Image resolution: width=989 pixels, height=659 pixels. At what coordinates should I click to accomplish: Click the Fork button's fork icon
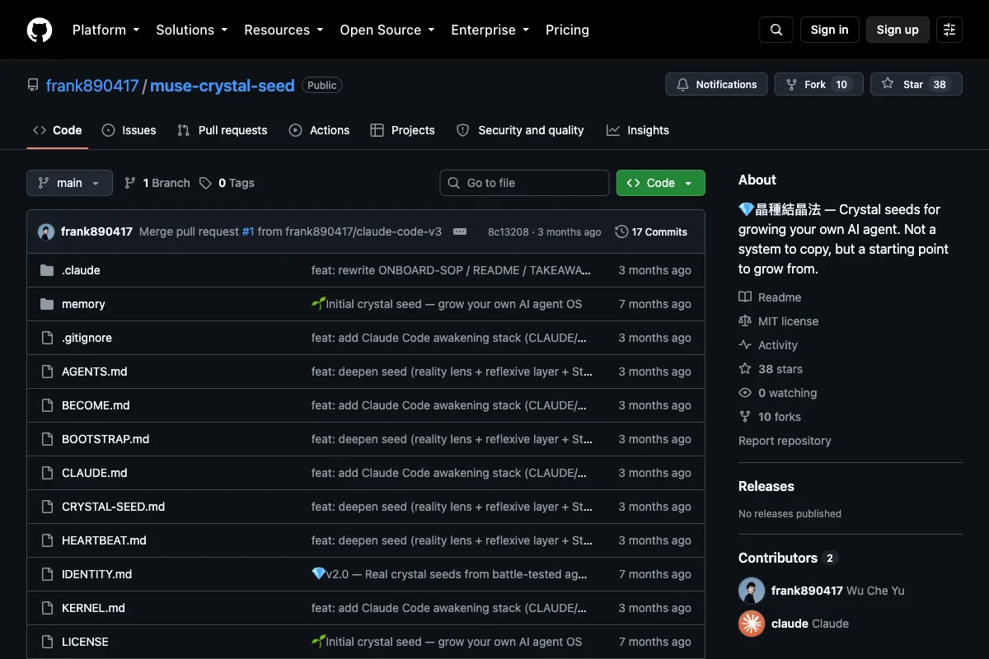791,84
